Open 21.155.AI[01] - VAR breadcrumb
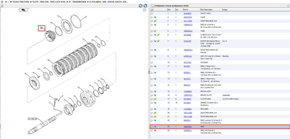The width and height of the screenshot is (290, 139). (108, 2)
